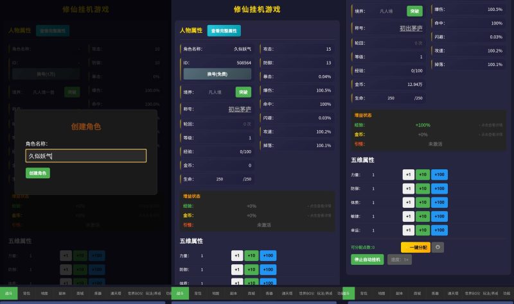Open the 初出茅庐 title link, middle panel
The image size is (514, 304).
(x=240, y=109)
